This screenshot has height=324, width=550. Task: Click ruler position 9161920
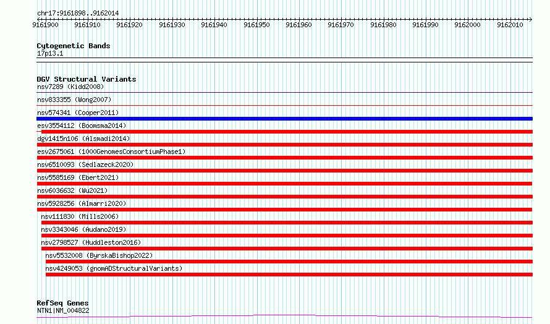129,25
